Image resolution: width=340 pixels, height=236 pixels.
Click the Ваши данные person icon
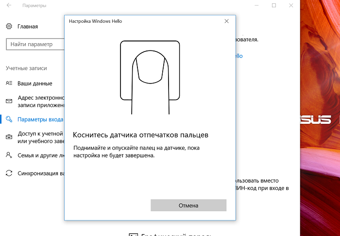9,83
